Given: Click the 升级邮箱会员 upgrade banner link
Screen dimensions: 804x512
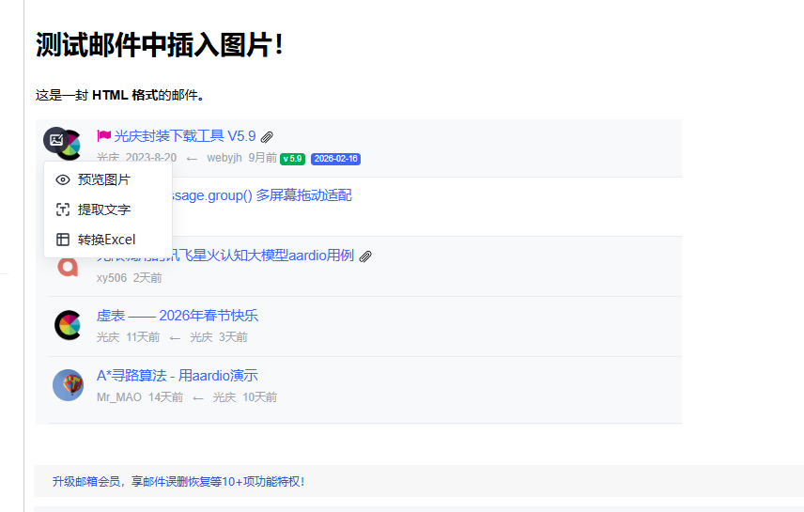Looking at the screenshot, I should click(x=178, y=481).
